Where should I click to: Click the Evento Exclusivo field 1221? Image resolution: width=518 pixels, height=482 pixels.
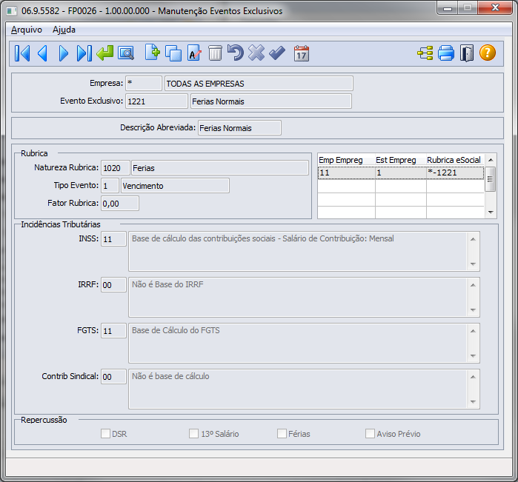(x=156, y=101)
